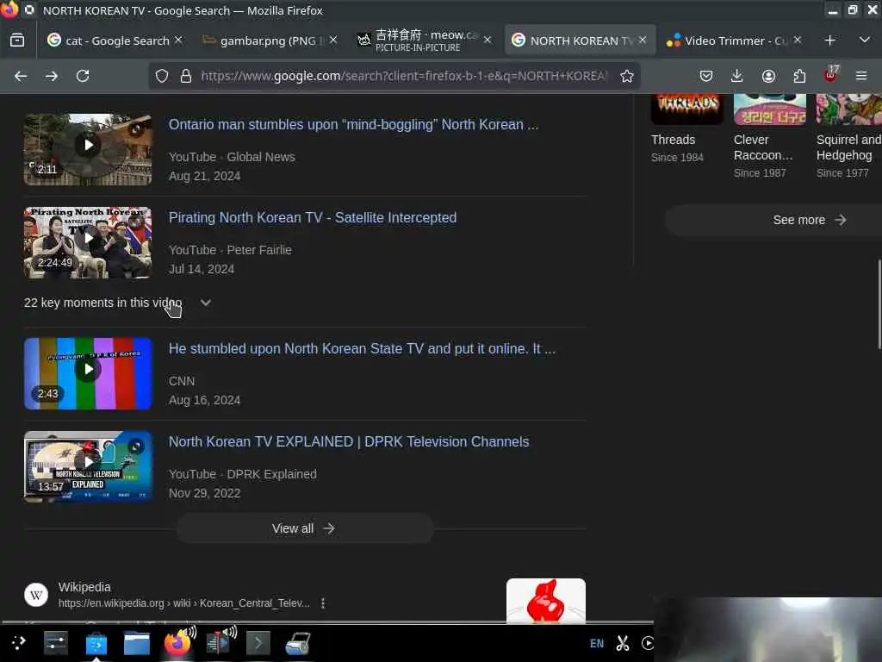Close the Video Trimmer tab
Viewport: 882px width, 662px height.
(798, 40)
